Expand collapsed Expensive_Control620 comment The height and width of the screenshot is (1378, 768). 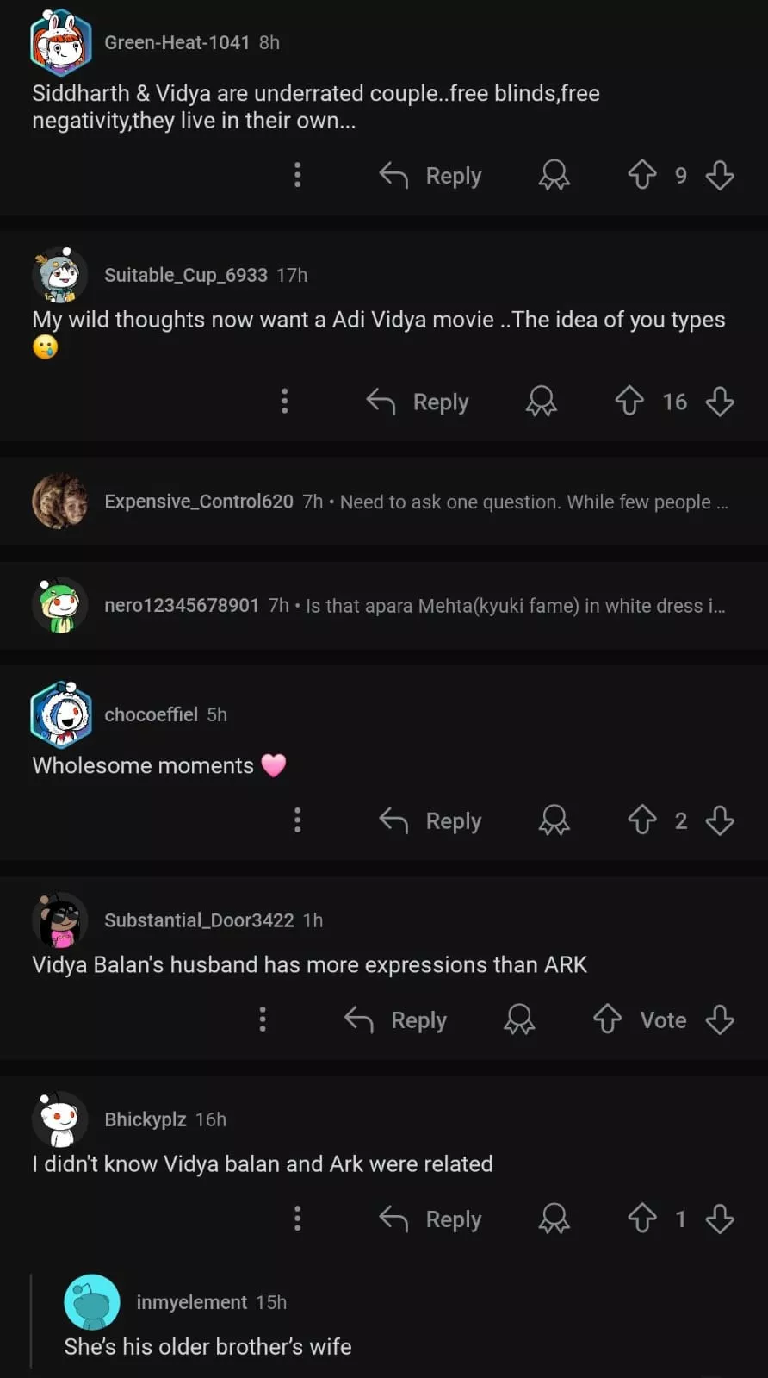[415, 502]
